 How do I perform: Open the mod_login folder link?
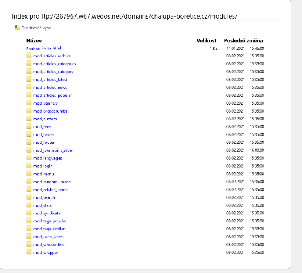[x=43, y=166]
